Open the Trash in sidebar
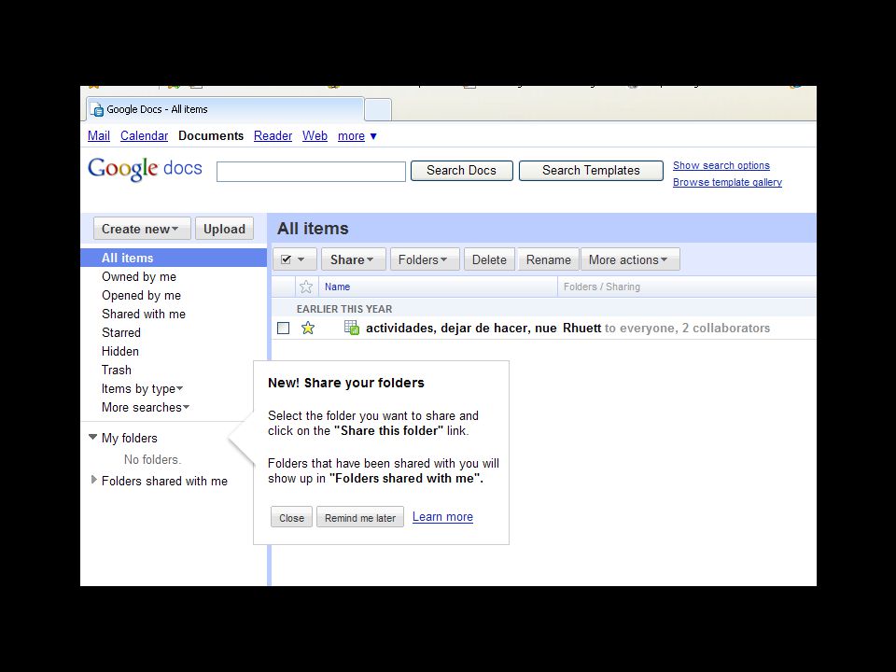Screen dimensions: 896x672 click(x=117, y=370)
